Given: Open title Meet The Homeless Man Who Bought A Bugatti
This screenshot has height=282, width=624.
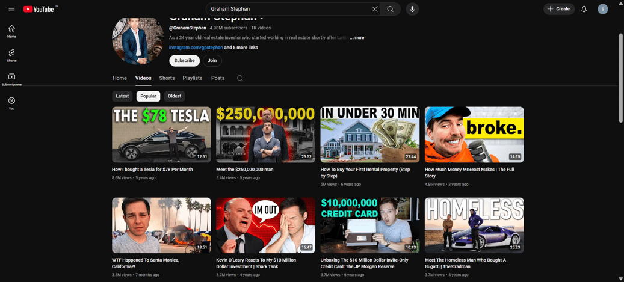Looking at the screenshot, I should coord(465,263).
